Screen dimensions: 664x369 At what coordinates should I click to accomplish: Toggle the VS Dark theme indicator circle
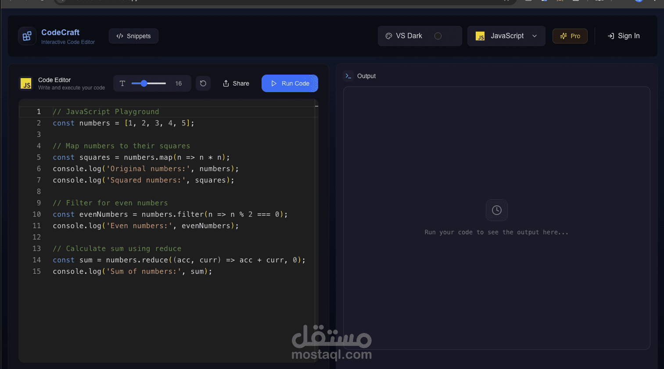click(x=438, y=36)
